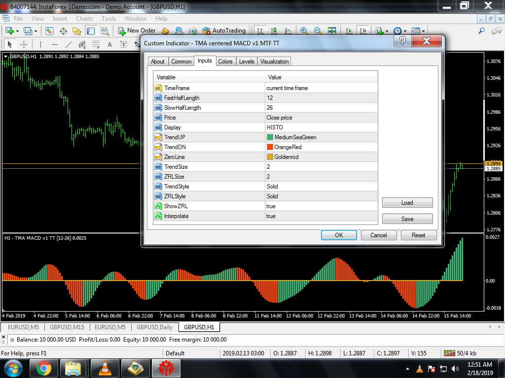This screenshot has height=378, width=505.
Task: Switch chart to line chart style
Action: coord(288,31)
